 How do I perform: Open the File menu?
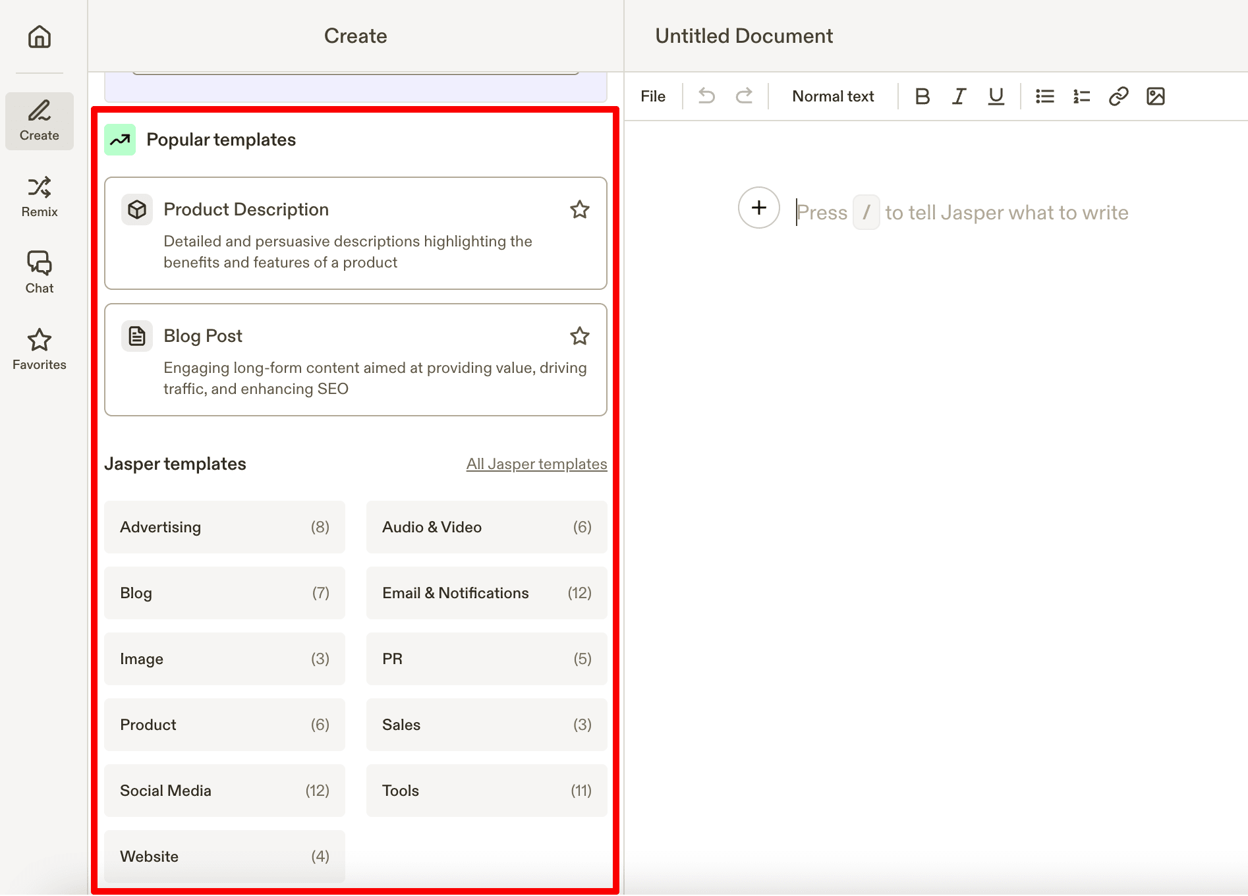tap(653, 96)
